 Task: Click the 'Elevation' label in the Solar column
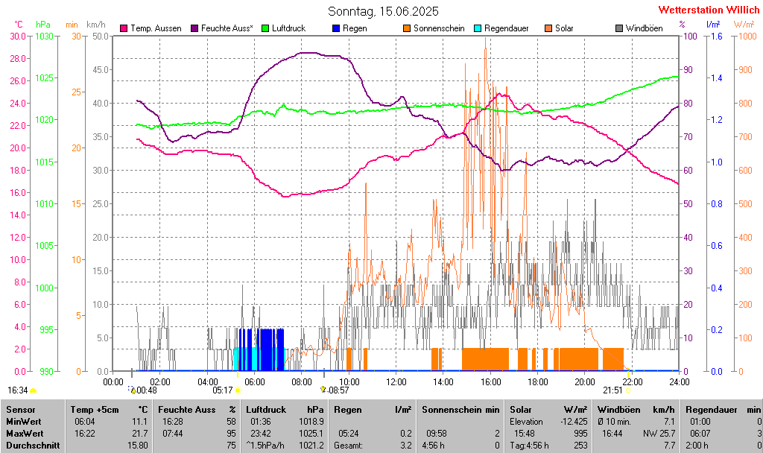(526, 422)
